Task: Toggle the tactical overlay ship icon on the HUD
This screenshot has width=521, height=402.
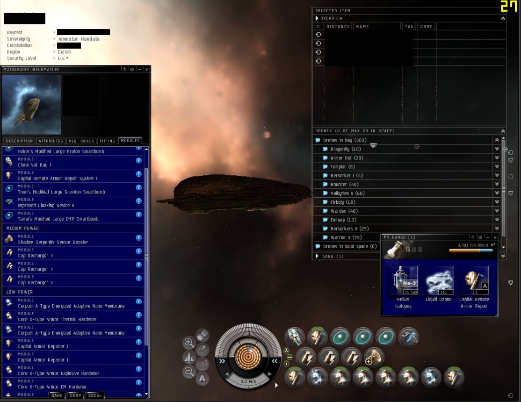Action: [x=189, y=357]
